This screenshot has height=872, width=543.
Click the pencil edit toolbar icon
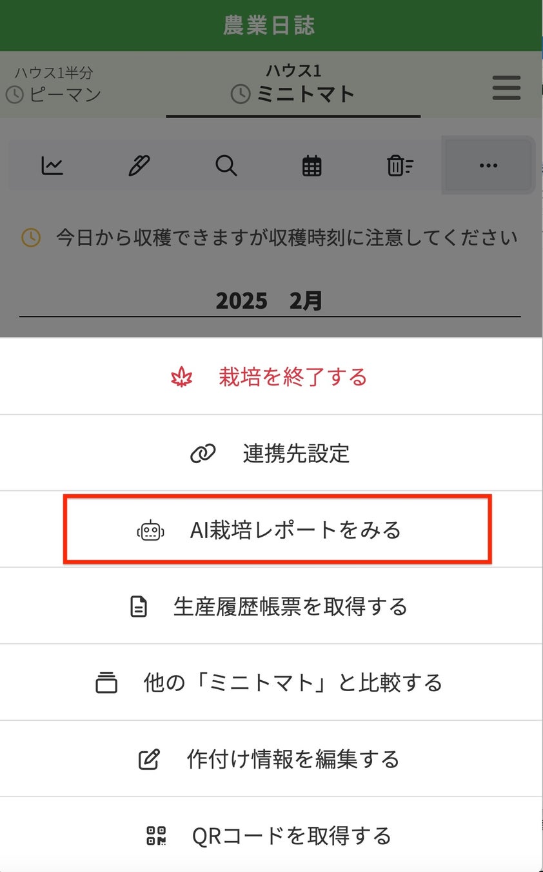click(x=139, y=166)
